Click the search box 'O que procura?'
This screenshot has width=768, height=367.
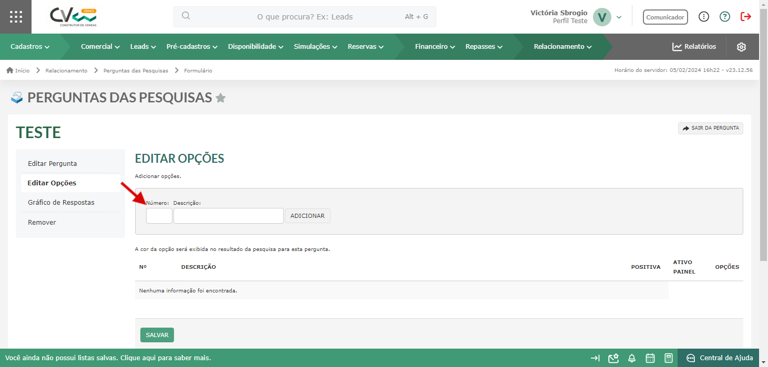[x=305, y=17]
